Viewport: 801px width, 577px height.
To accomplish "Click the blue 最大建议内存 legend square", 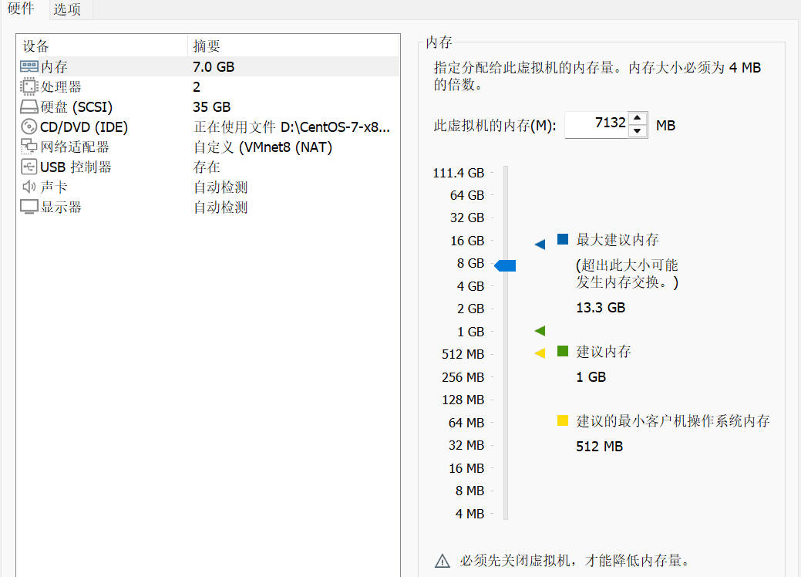I will click(563, 238).
